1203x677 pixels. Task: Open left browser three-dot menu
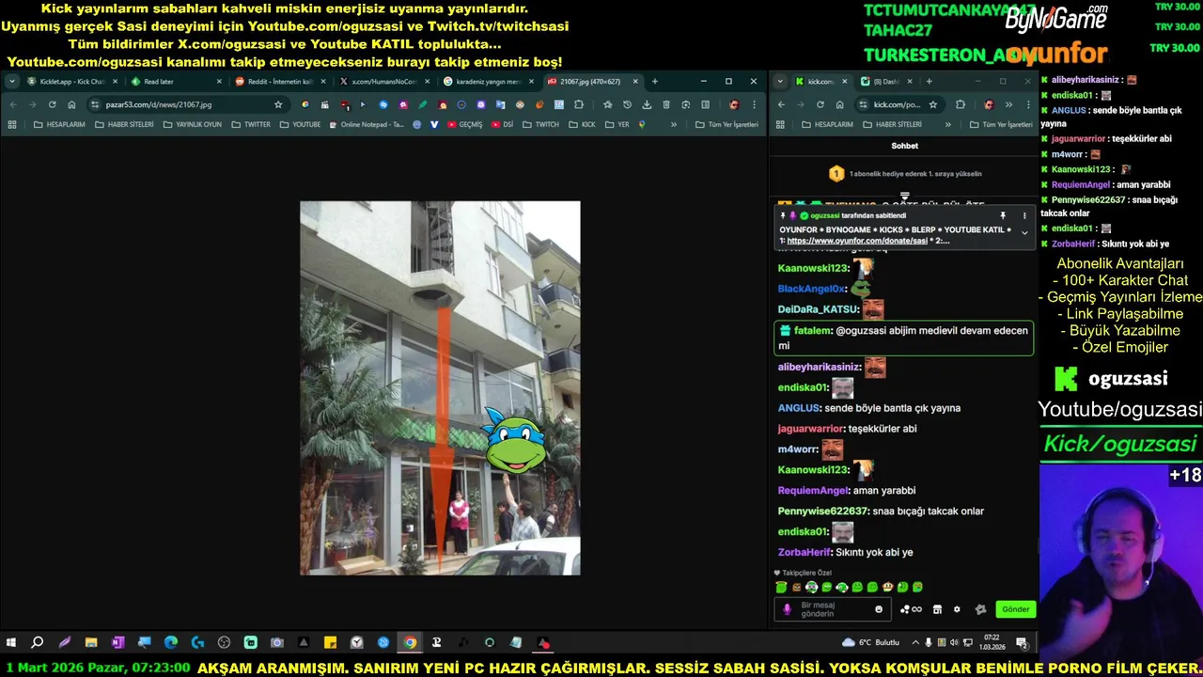pos(754,104)
